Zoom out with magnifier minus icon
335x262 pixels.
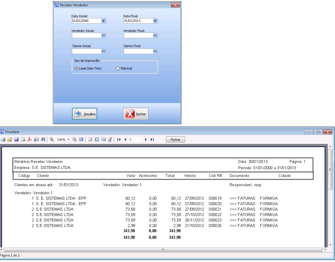[74, 139]
